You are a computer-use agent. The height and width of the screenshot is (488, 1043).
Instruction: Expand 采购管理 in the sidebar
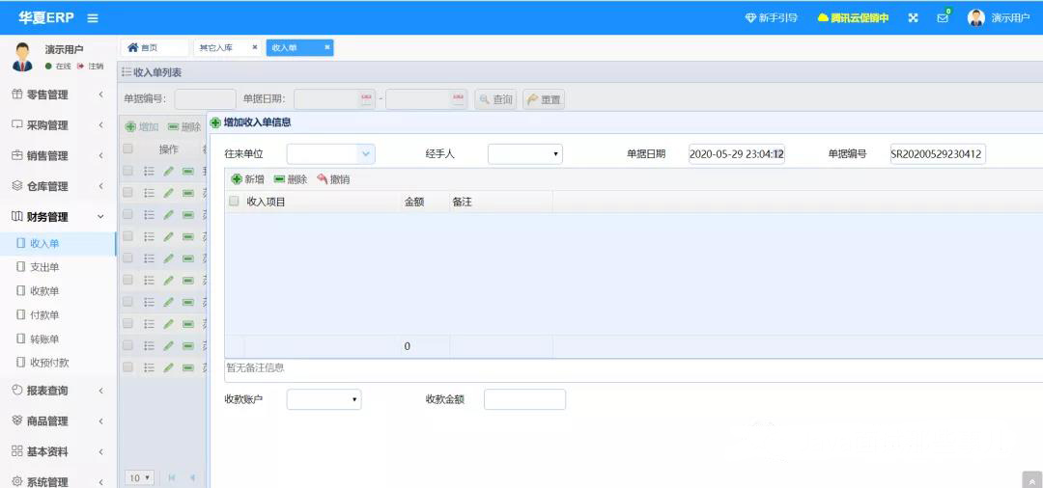[58, 125]
